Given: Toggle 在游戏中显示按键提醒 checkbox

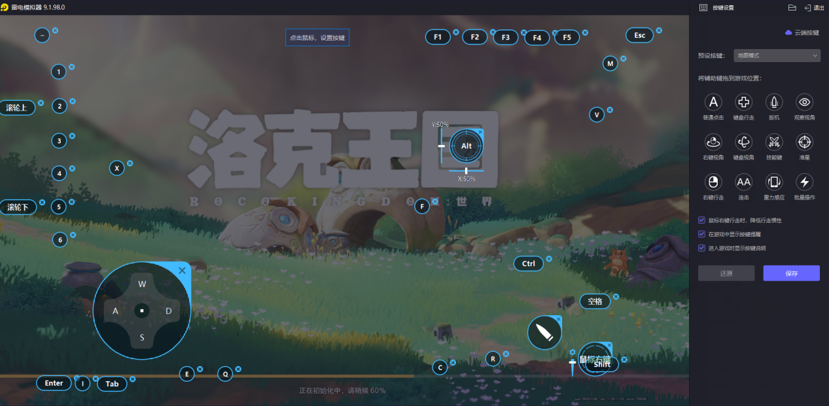Looking at the screenshot, I should point(702,234).
